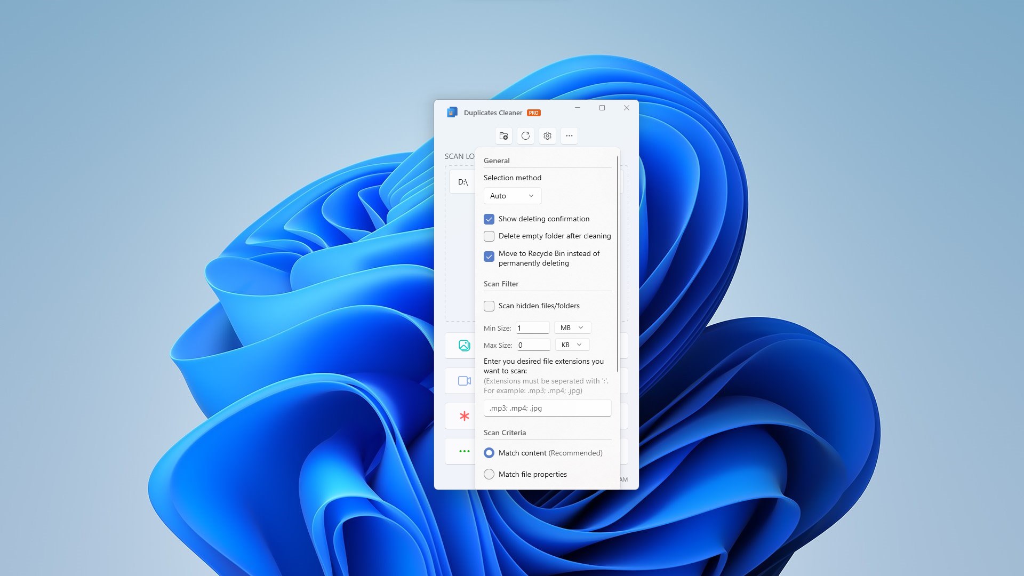Click the video camera file type icon
Image resolution: width=1024 pixels, height=576 pixels.
click(464, 381)
